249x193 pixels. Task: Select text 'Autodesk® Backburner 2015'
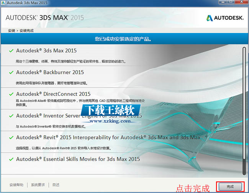[50, 72]
